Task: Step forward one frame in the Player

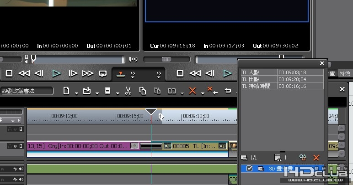Action: (73, 73)
